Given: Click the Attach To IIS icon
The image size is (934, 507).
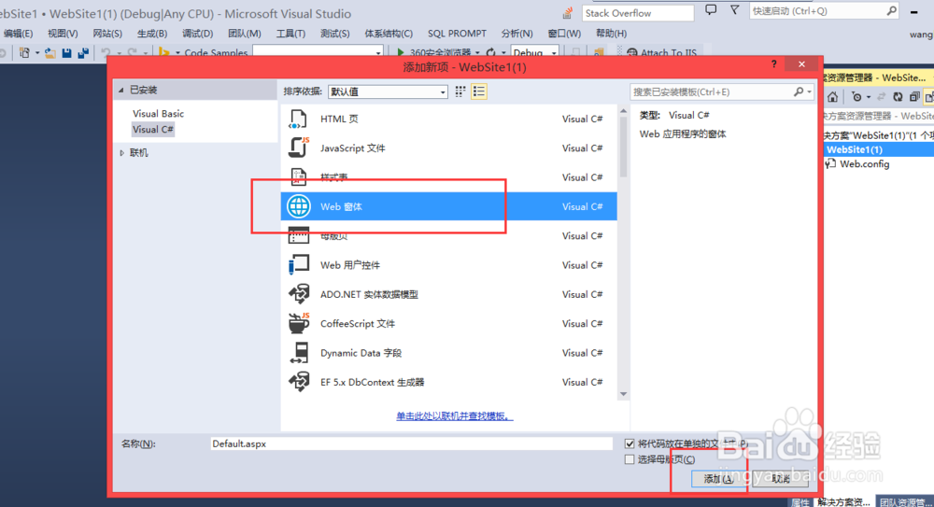Looking at the screenshot, I should tap(632, 53).
